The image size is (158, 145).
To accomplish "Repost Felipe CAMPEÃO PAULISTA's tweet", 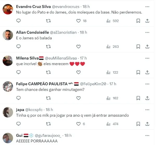I will 48,98.
